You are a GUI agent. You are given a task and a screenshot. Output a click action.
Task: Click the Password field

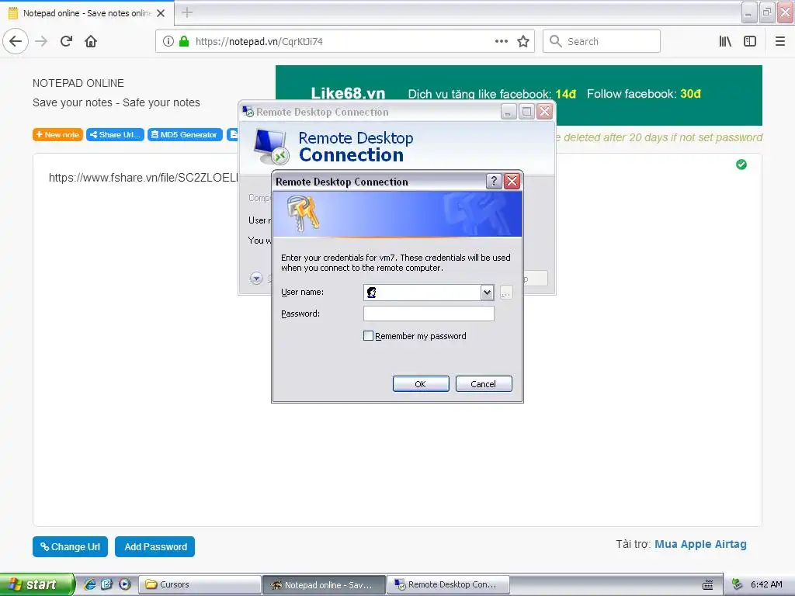click(x=429, y=314)
